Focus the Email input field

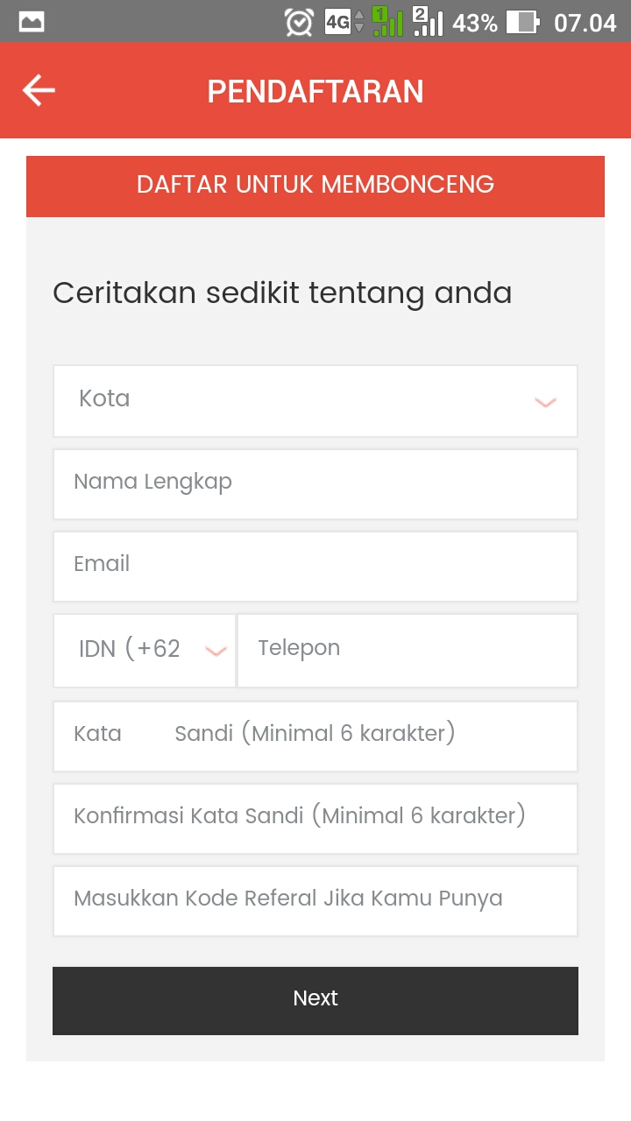[x=315, y=566]
